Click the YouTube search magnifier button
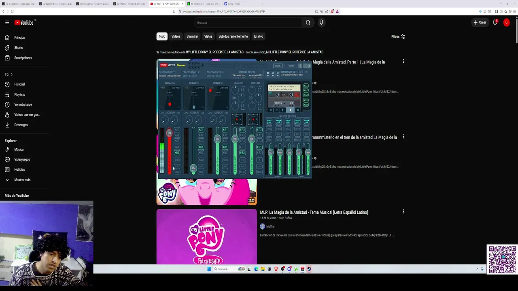 (x=308, y=23)
